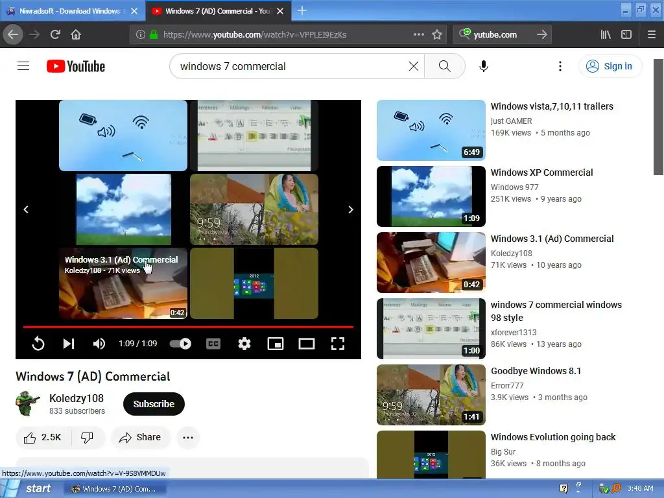This screenshot has width=664, height=498.
Task: Open the Firefox hamburger menu
Action: [x=652, y=35]
